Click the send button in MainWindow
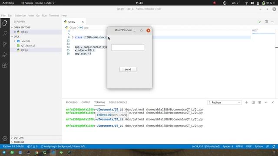This screenshot has height=156, width=278. point(128,69)
